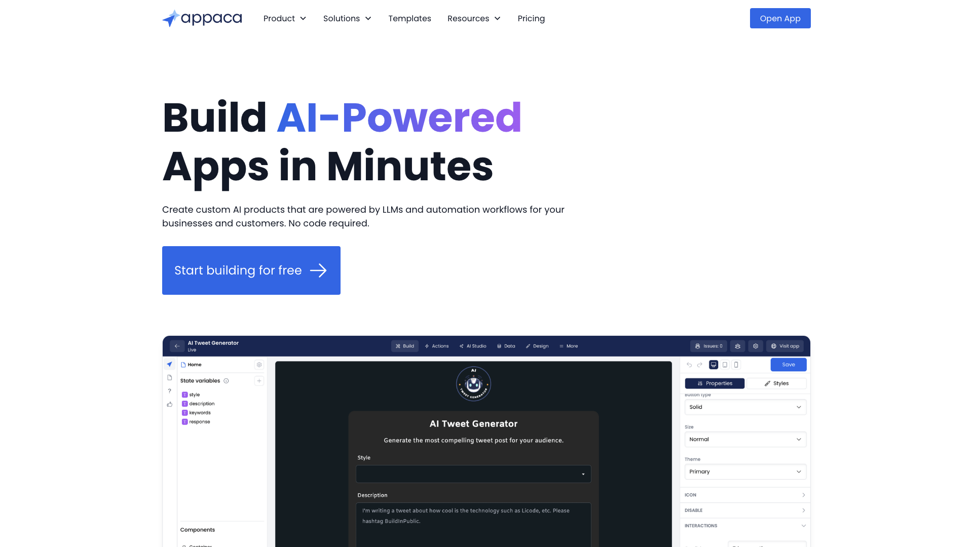Click the Description input field
The width and height of the screenshot is (973, 547).
click(473, 515)
